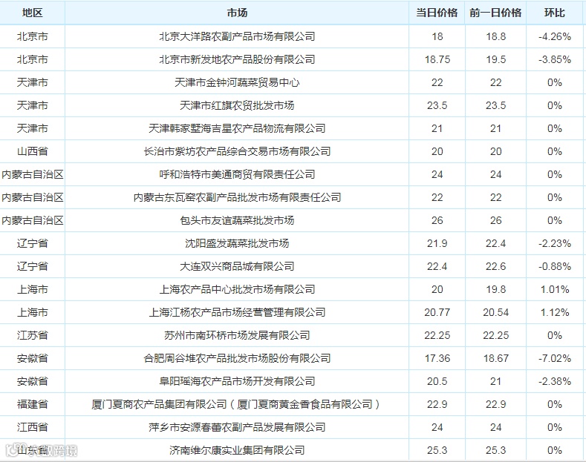
Task: Select 阜阳瑶海农产品市场开发有限公司 cell
Action: click(237, 381)
